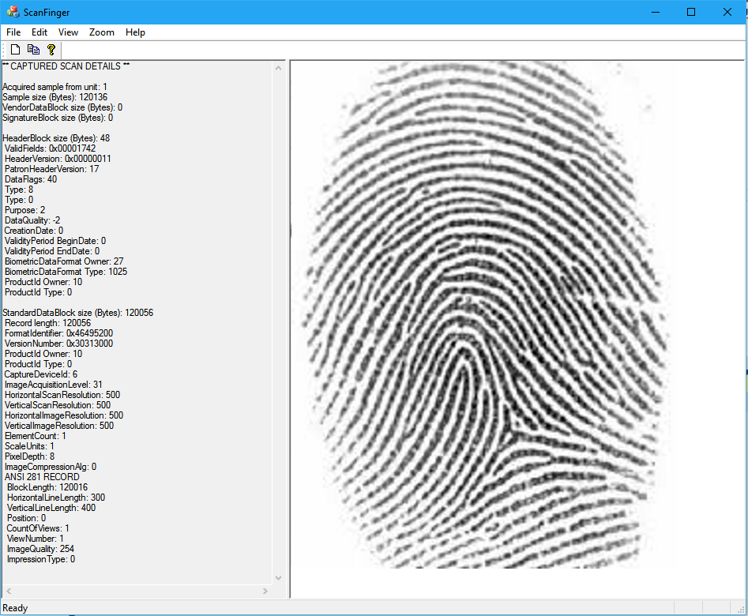Click 'PixelDepth: 8' line
The height and width of the screenshot is (616, 748).
pyautogui.click(x=29, y=456)
